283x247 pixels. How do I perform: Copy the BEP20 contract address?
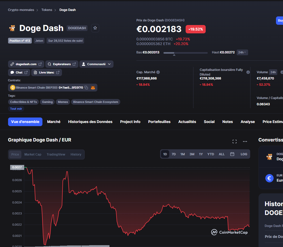pyautogui.click(x=86, y=88)
